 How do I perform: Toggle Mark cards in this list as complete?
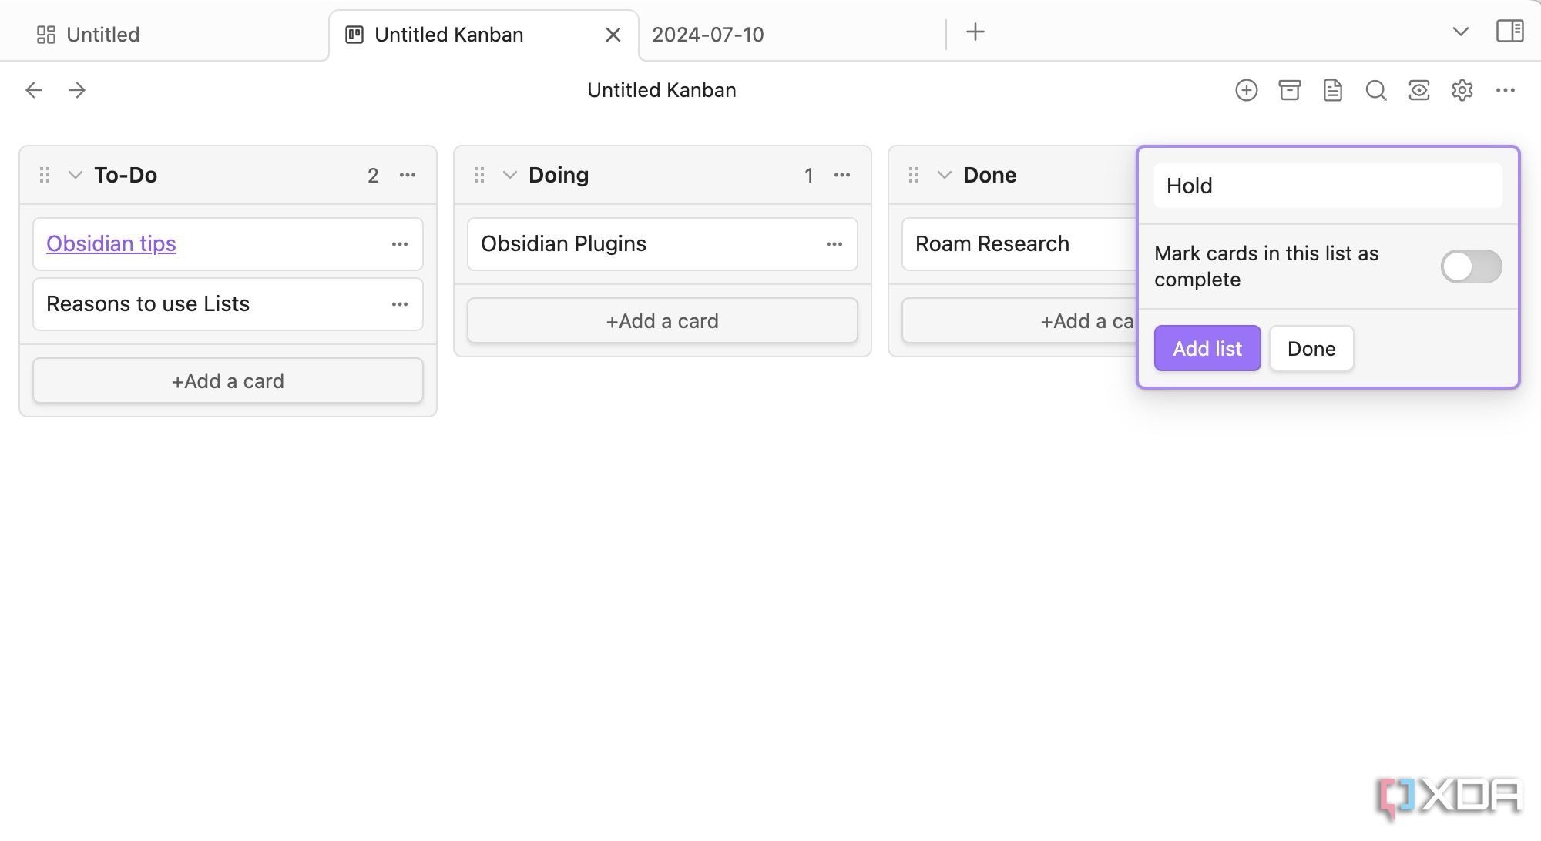pos(1471,267)
